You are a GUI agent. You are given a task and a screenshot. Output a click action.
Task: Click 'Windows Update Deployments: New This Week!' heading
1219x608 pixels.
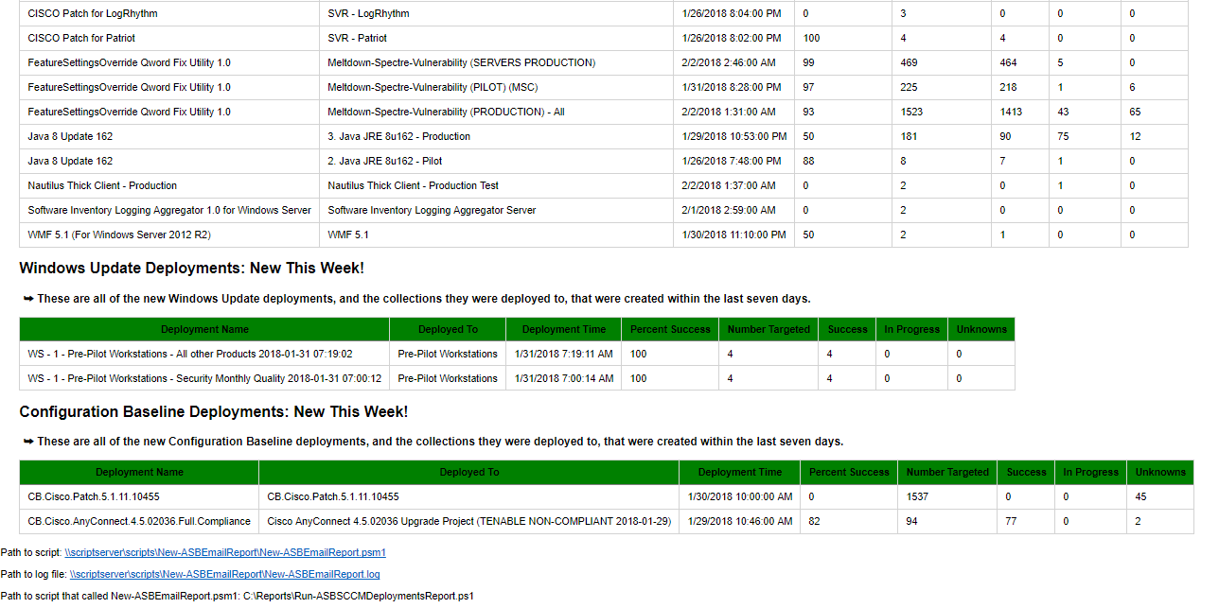pos(191,269)
